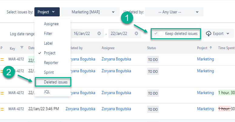Toggle Keep deleted issues switch

(x=159, y=33)
